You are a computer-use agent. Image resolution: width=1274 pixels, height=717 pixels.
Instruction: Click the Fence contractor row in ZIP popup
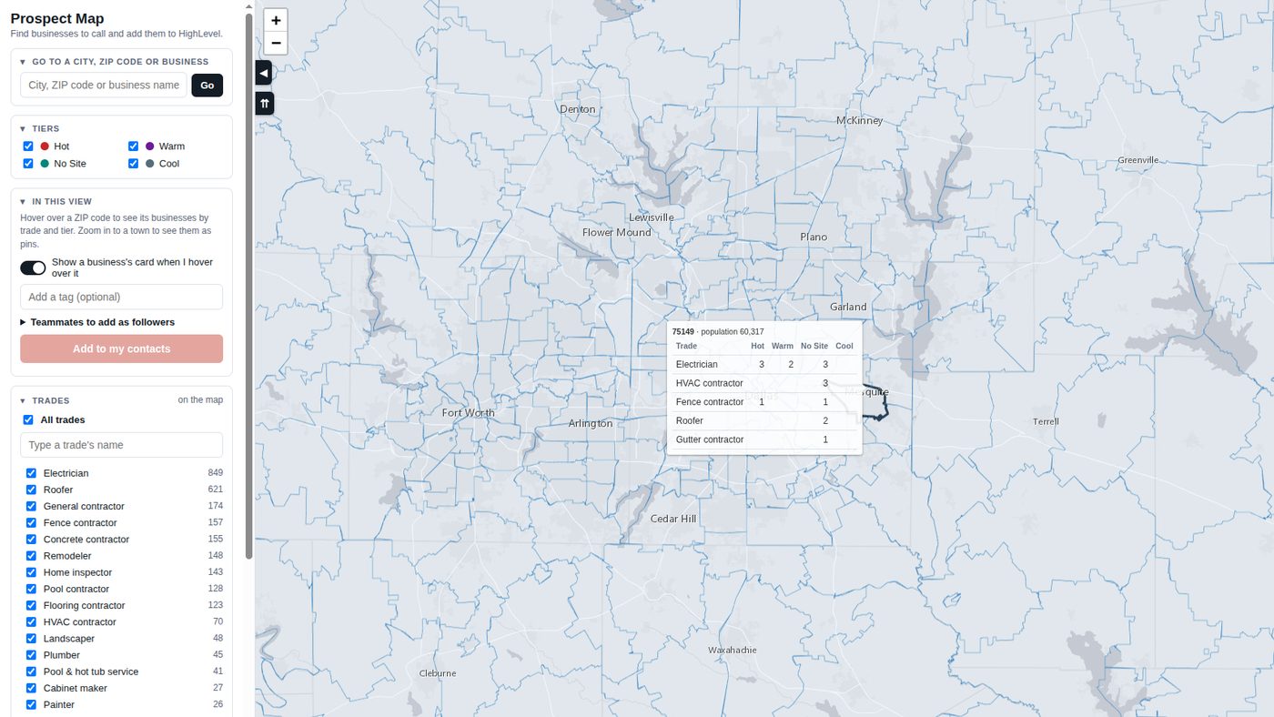click(x=764, y=402)
